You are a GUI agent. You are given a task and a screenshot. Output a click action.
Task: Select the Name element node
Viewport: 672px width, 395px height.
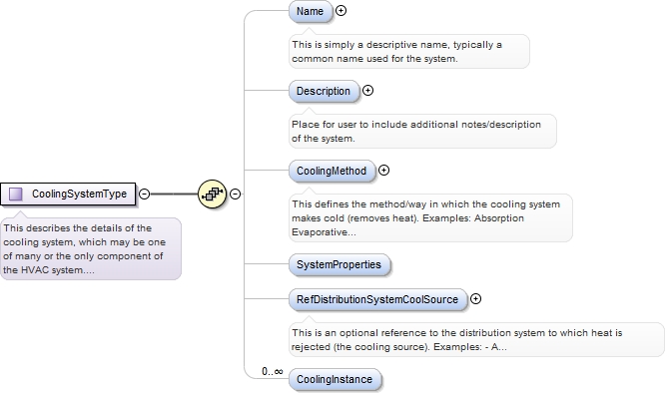(x=311, y=11)
